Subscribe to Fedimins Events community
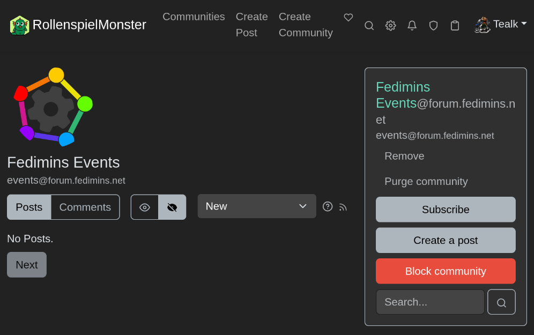The image size is (534, 335). point(446,210)
